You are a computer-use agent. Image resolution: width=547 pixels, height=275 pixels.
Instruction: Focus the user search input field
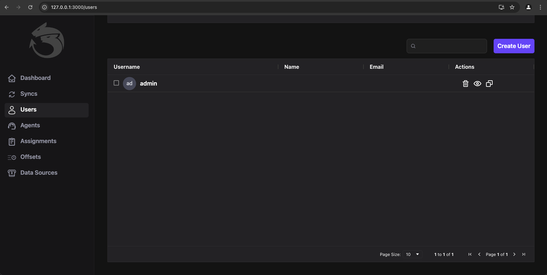[x=450, y=46]
